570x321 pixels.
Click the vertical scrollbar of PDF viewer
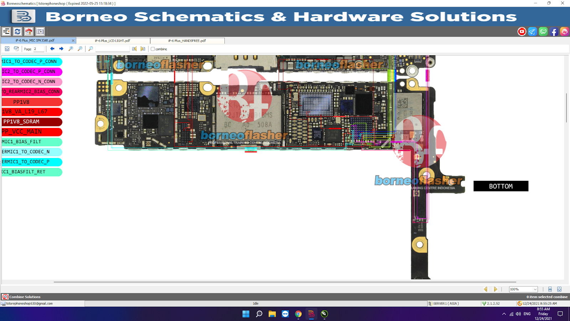[566, 108]
